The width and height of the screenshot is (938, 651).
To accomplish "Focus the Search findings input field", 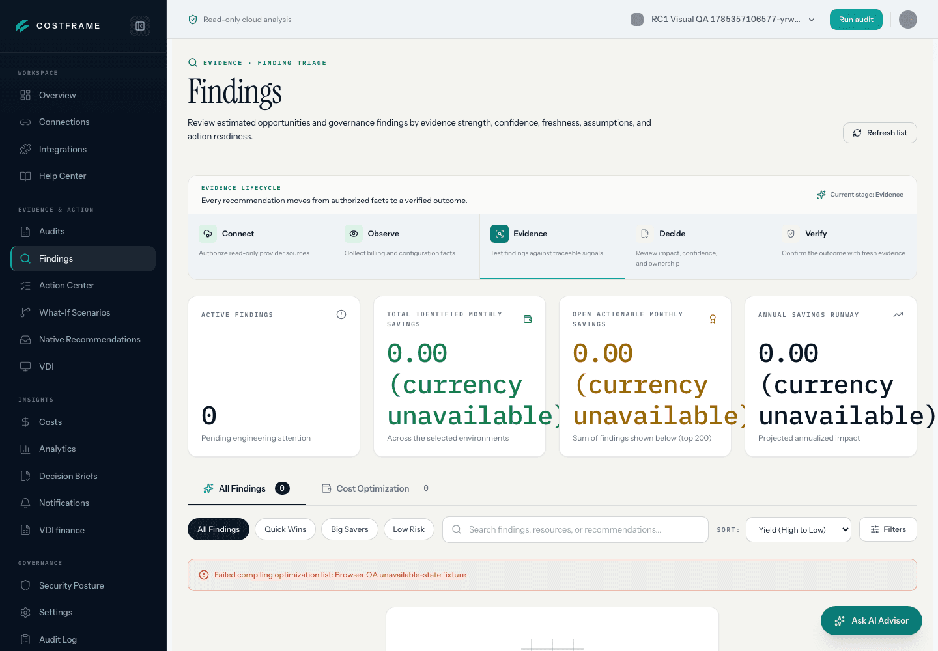I will coord(575,529).
